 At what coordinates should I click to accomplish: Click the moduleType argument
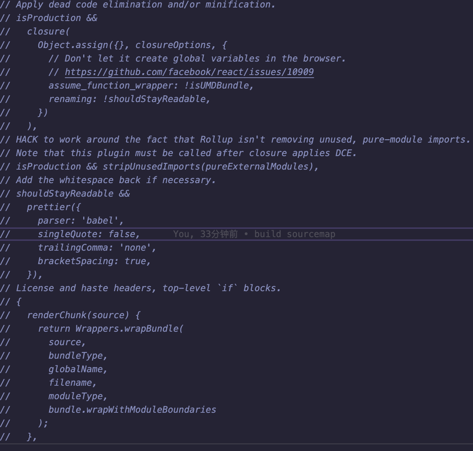click(76, 396)
